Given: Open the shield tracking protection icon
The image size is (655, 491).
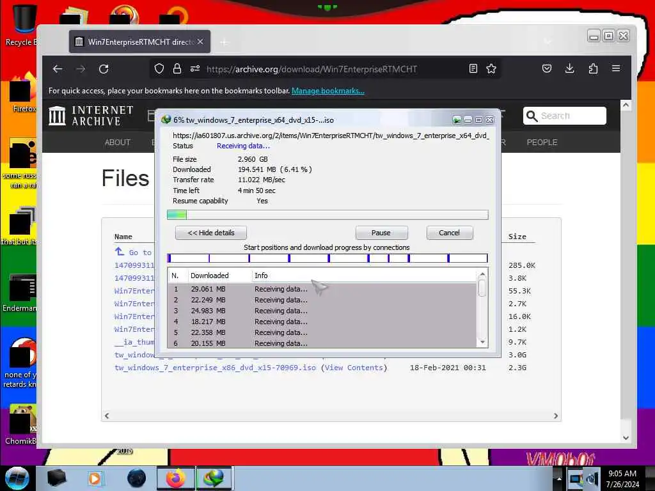Looking at the screenshot, I should coord(159,69).
